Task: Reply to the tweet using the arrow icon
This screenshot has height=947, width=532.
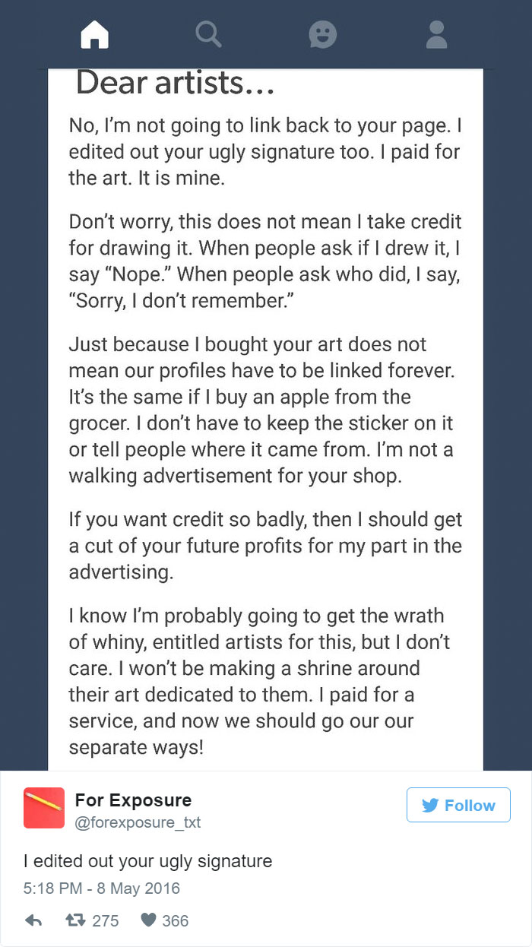Action: coord(33,920)
